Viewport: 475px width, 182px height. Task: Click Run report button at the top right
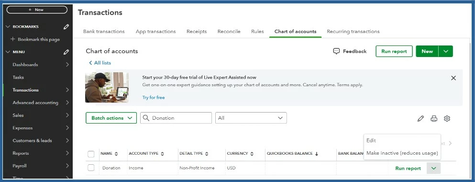pyautogui.click(x=394, y=51)
